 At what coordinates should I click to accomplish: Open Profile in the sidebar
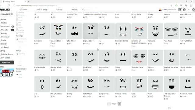[4, 23]
